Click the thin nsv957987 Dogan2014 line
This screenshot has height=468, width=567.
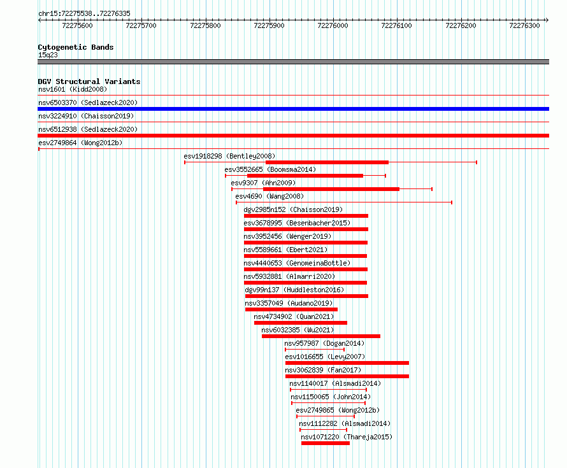point(315,350)
